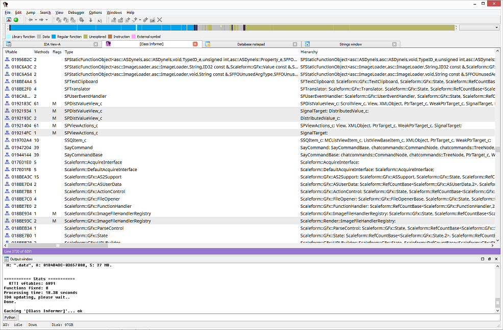Click the asterisk-shaped toolbar icon
503x330 pixels.
pos(145,20)
